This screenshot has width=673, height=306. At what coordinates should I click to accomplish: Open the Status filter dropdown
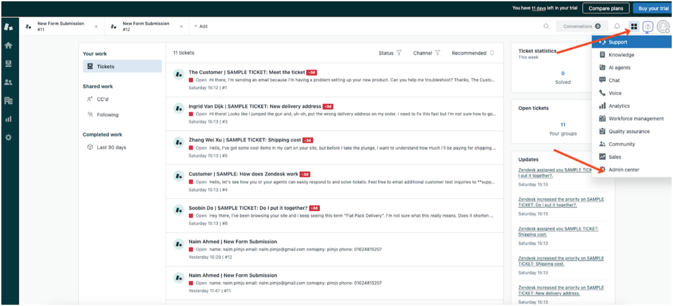click(x=390, y=53)
